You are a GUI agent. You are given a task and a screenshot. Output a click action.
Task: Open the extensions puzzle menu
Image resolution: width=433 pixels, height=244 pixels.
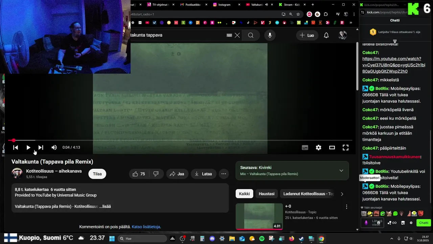pyautogui.click(x=326, y=14)
